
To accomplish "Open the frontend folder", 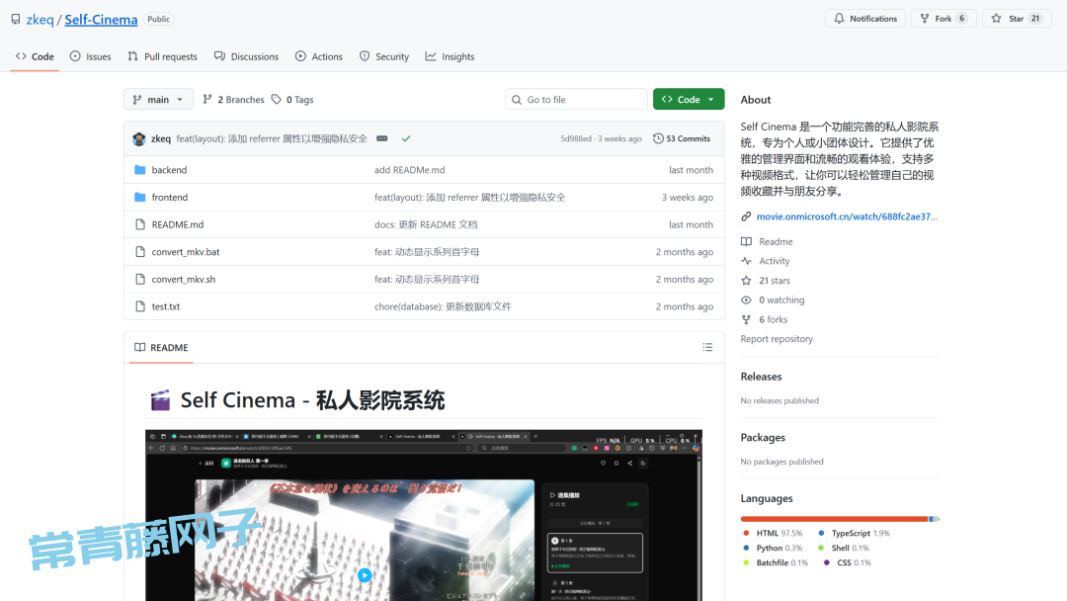I will 169,198.
